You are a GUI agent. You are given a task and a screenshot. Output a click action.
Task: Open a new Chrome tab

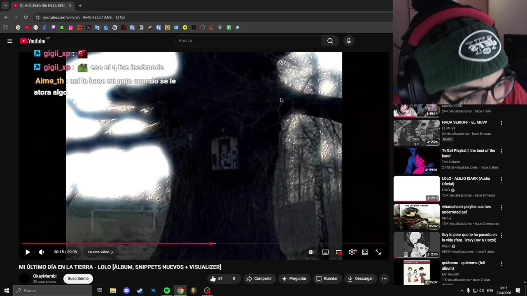80,5
